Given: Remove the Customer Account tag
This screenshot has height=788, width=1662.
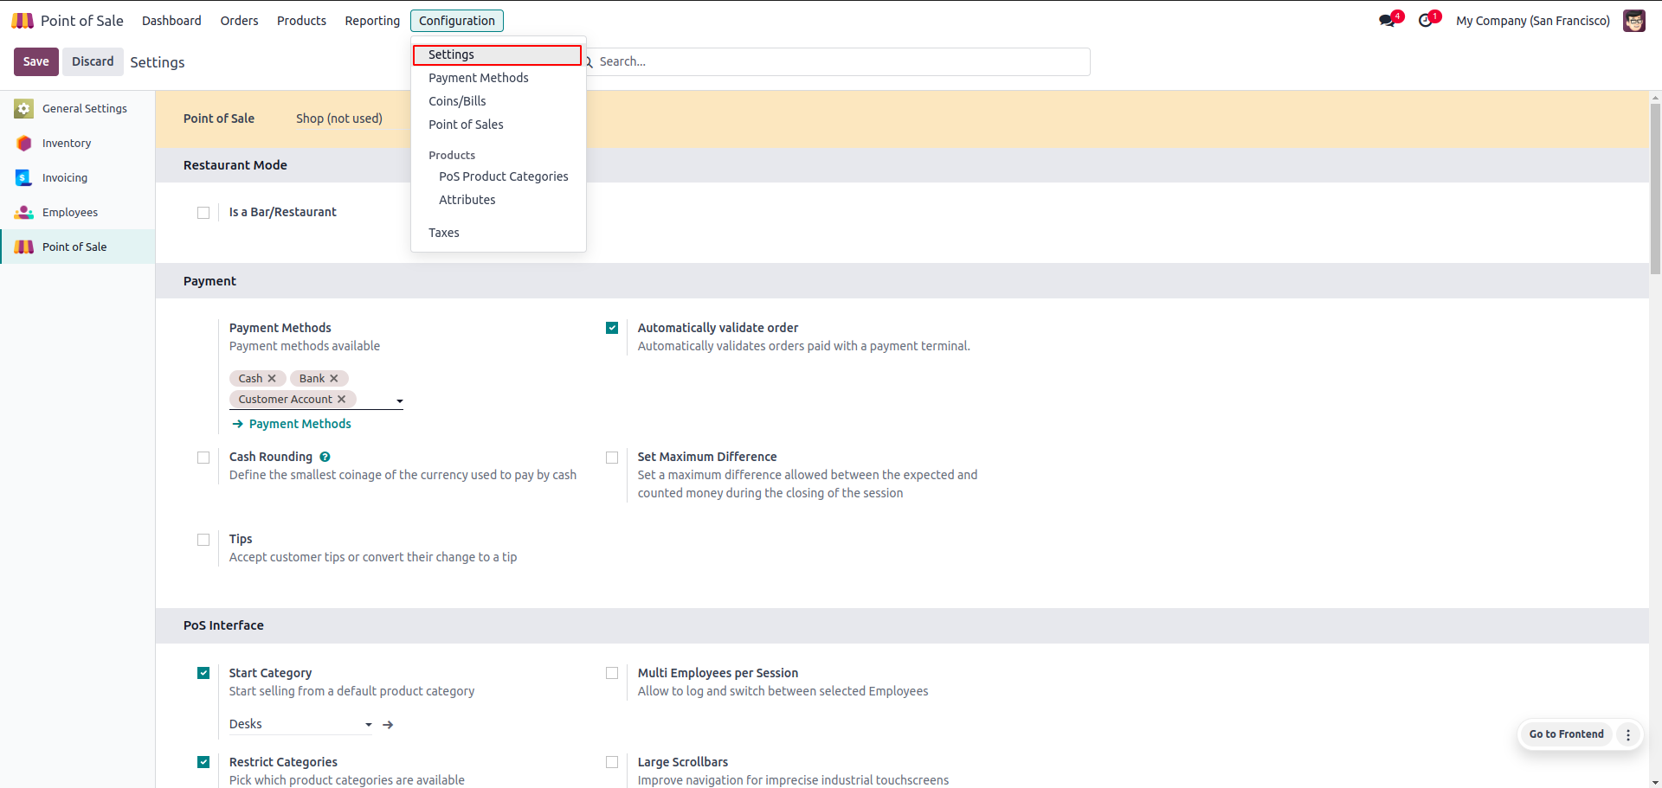Looking at the screenshot, I should click(342, 400).
